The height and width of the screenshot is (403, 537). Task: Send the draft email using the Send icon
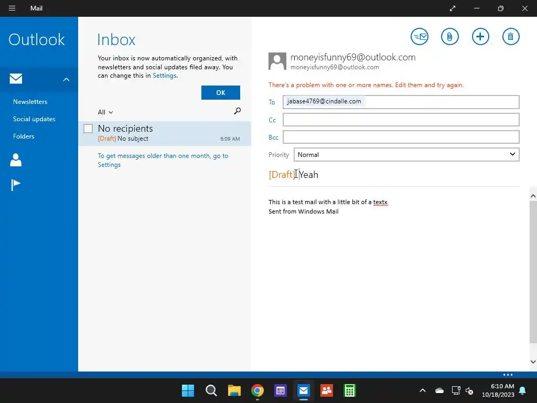point(420,36)
